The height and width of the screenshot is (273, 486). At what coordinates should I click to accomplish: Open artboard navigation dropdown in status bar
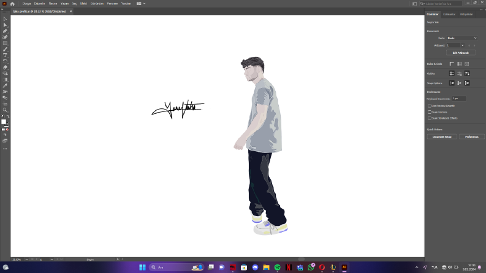coord(51,260)
